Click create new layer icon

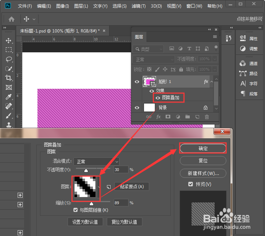[197, 117]
